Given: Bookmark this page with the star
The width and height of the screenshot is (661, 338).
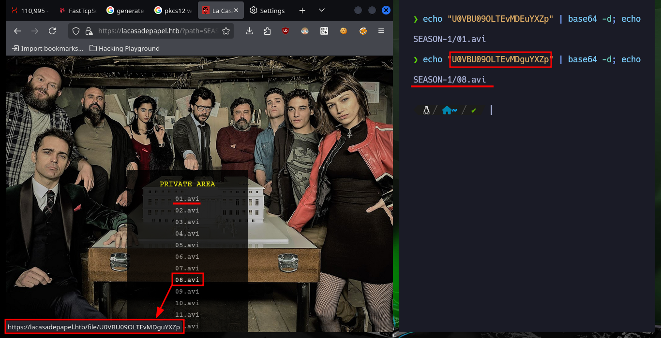Looking at the screenshot, I should (226, 31).
